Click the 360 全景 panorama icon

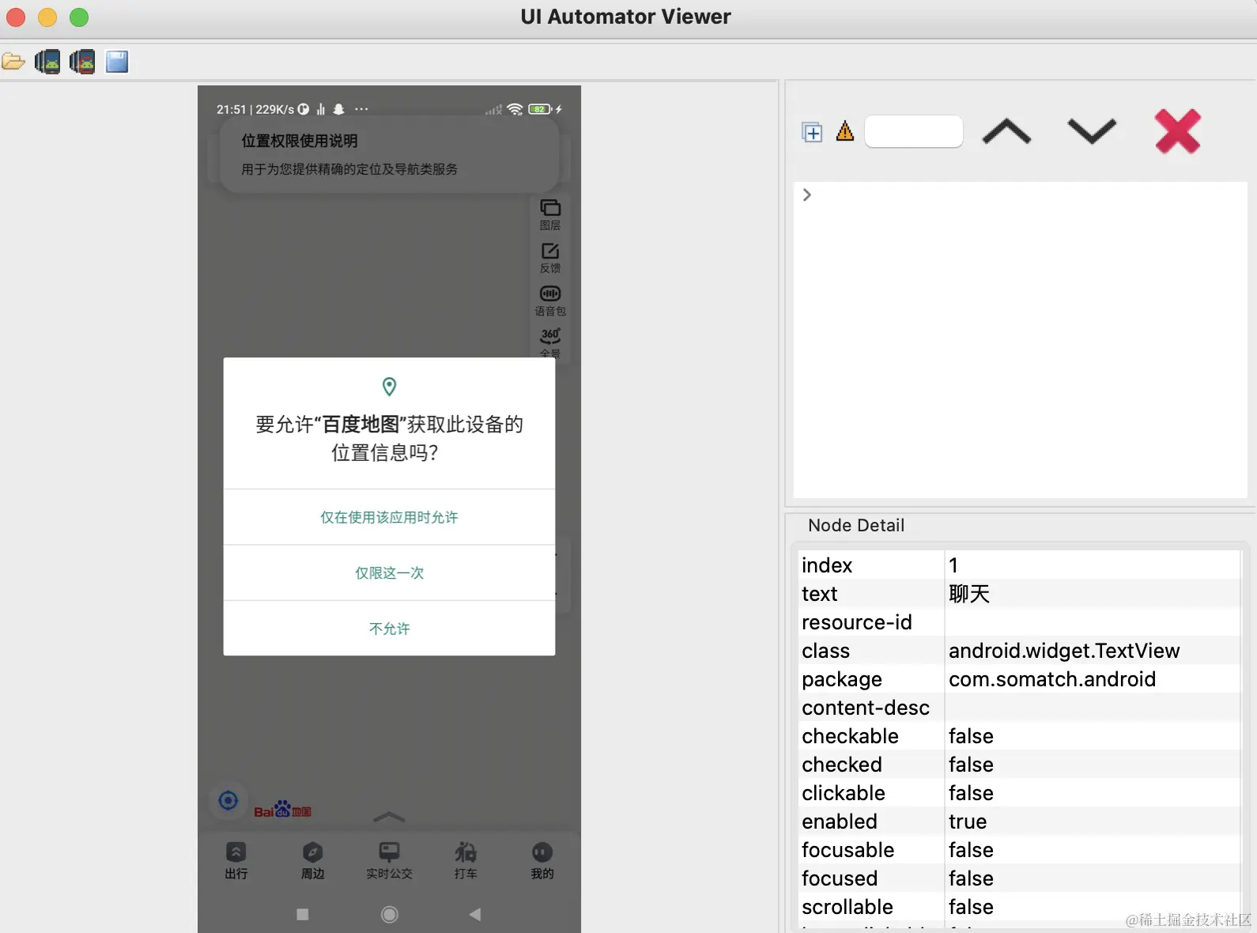pyautogui.click(x=550, y=343)
